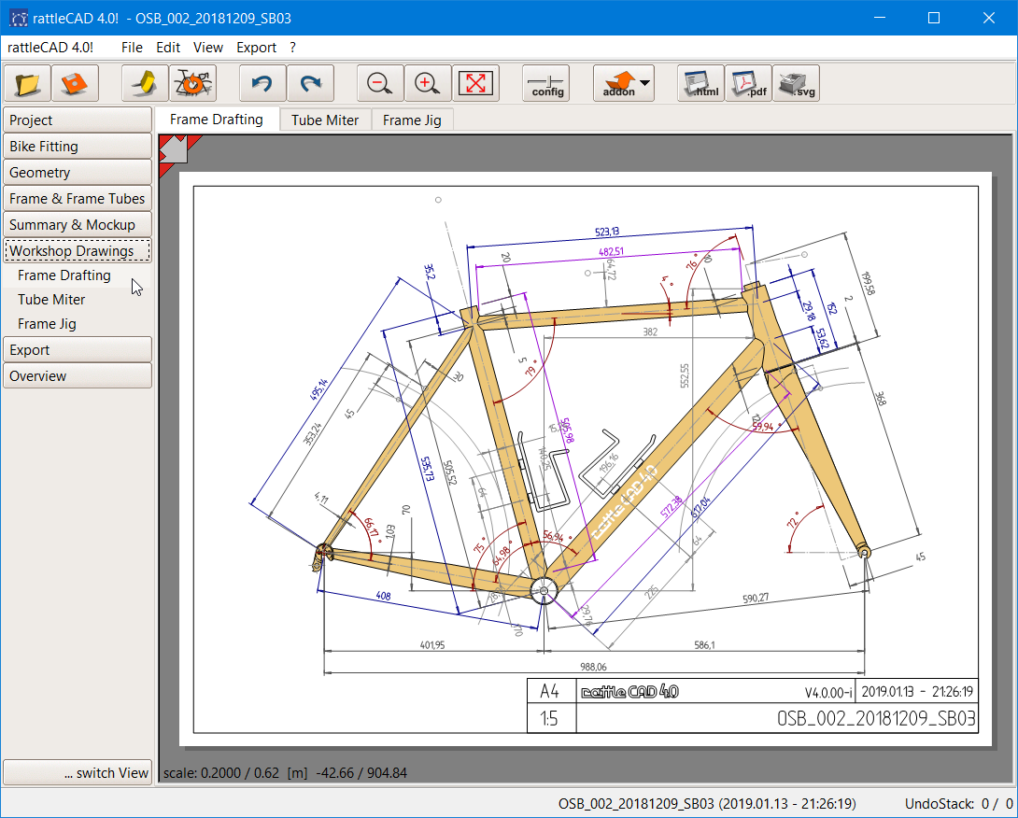The width and height of the screenshot is (1018, 818).
Task: Open the Geometry section
Action: [x=78, y=173]
